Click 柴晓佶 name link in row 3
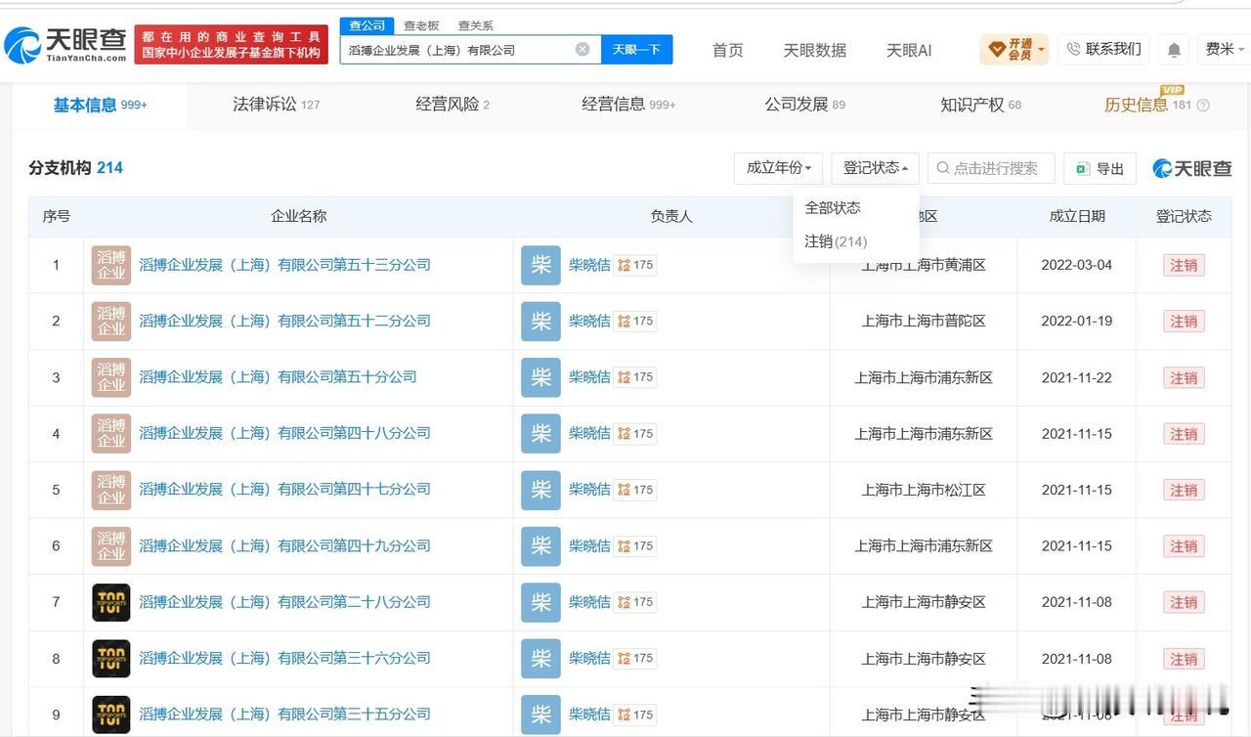Screen dimensions: 1251x737 pos(589,377)
